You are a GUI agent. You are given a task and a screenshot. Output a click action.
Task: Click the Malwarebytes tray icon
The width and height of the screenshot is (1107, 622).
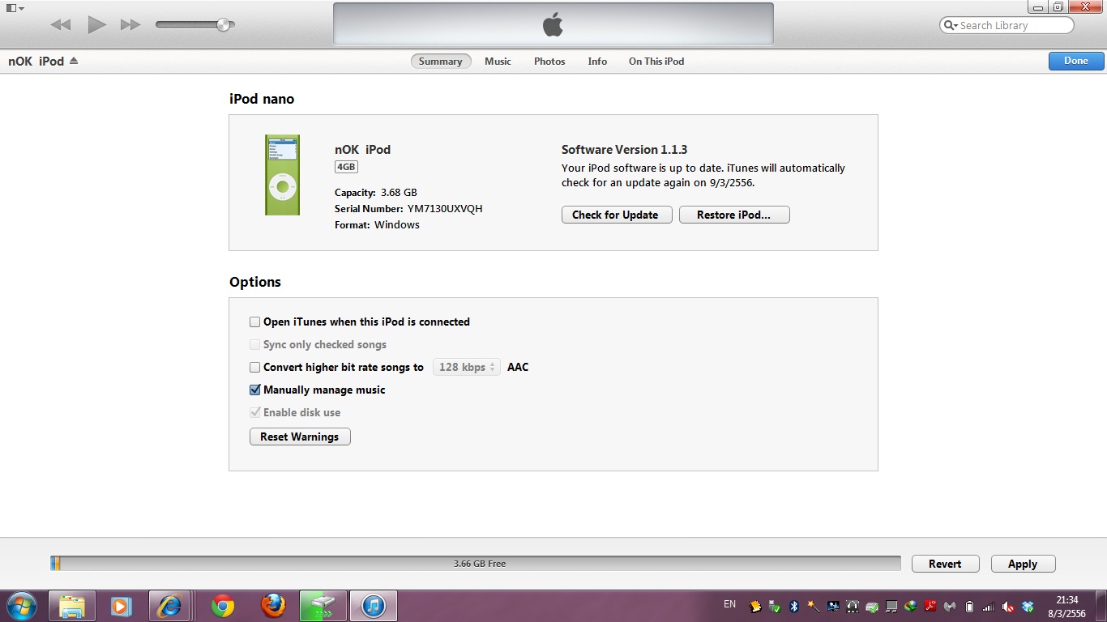click(x=950, y=606)
